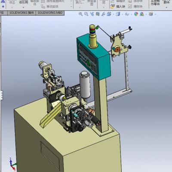Select the teal control box on model
Image resolution: width=172 pixels, height=172 pixels.
[94, 57]
